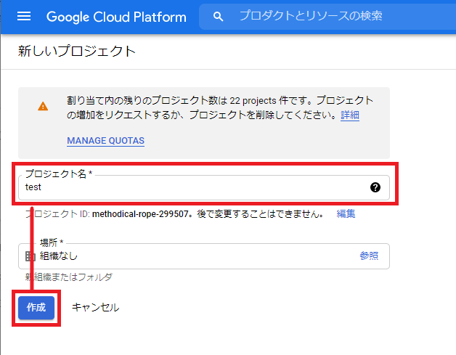The width and height of the screenshot is (456, 355).
Task: Click the 22 projects quota notice text
Action: pos(220,107)
